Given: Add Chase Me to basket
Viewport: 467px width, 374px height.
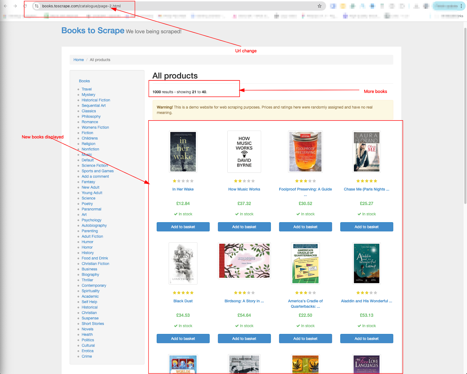Looking at the screenshot, I should pos(366,227).
